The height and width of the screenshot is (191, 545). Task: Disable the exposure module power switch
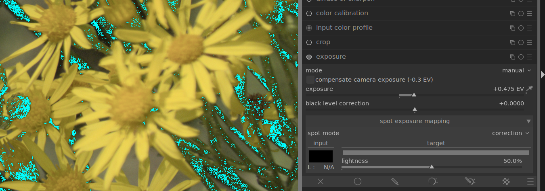coord(309,57)
